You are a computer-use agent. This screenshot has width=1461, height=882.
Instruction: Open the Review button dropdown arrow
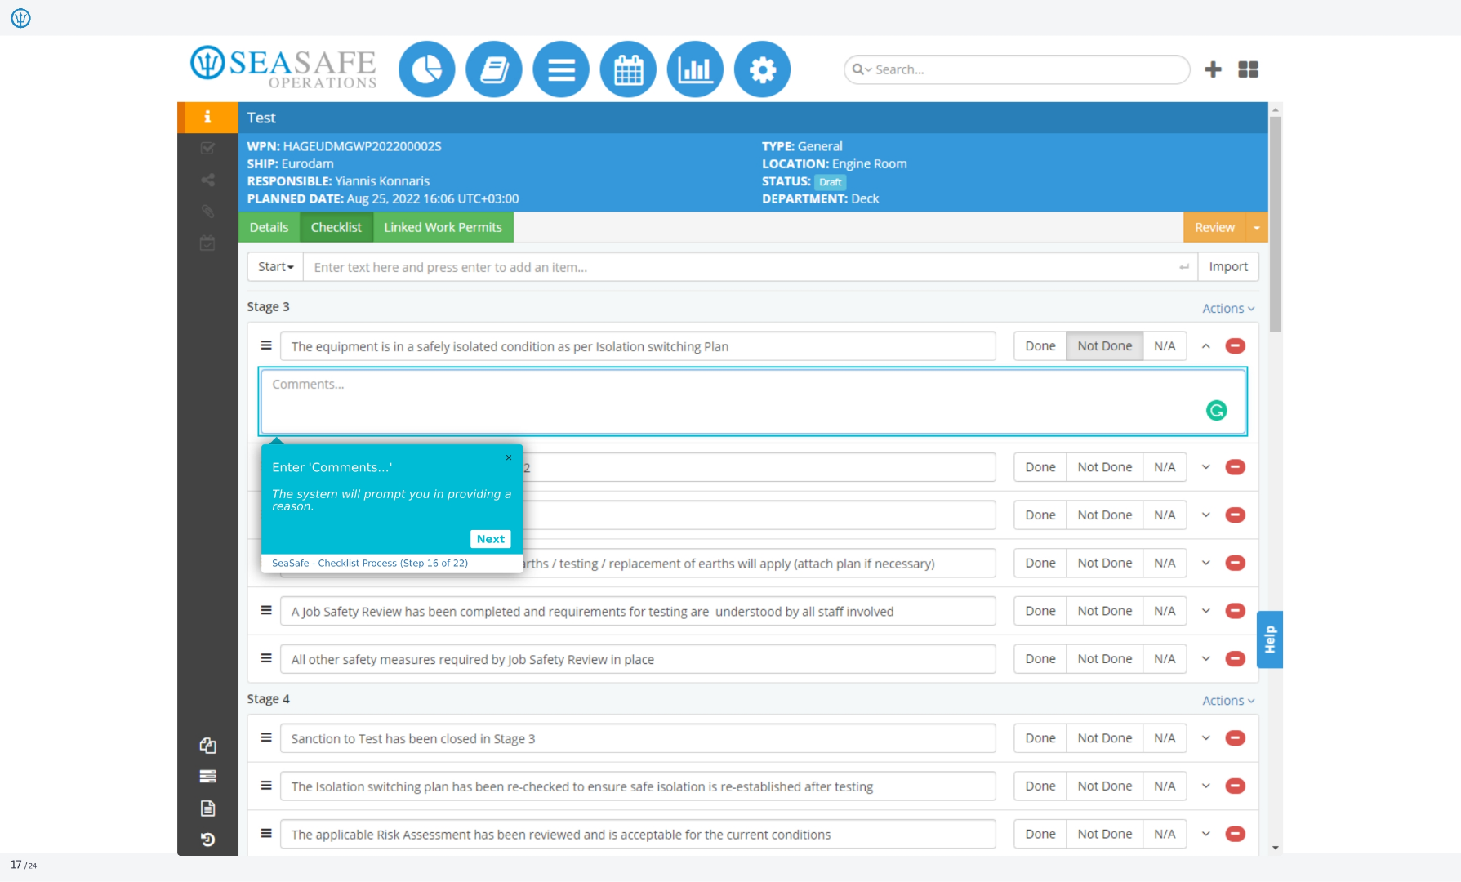point(1257,227)
